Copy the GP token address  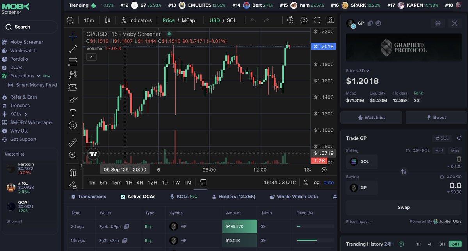pyautogui.click(x=370, y=23)
